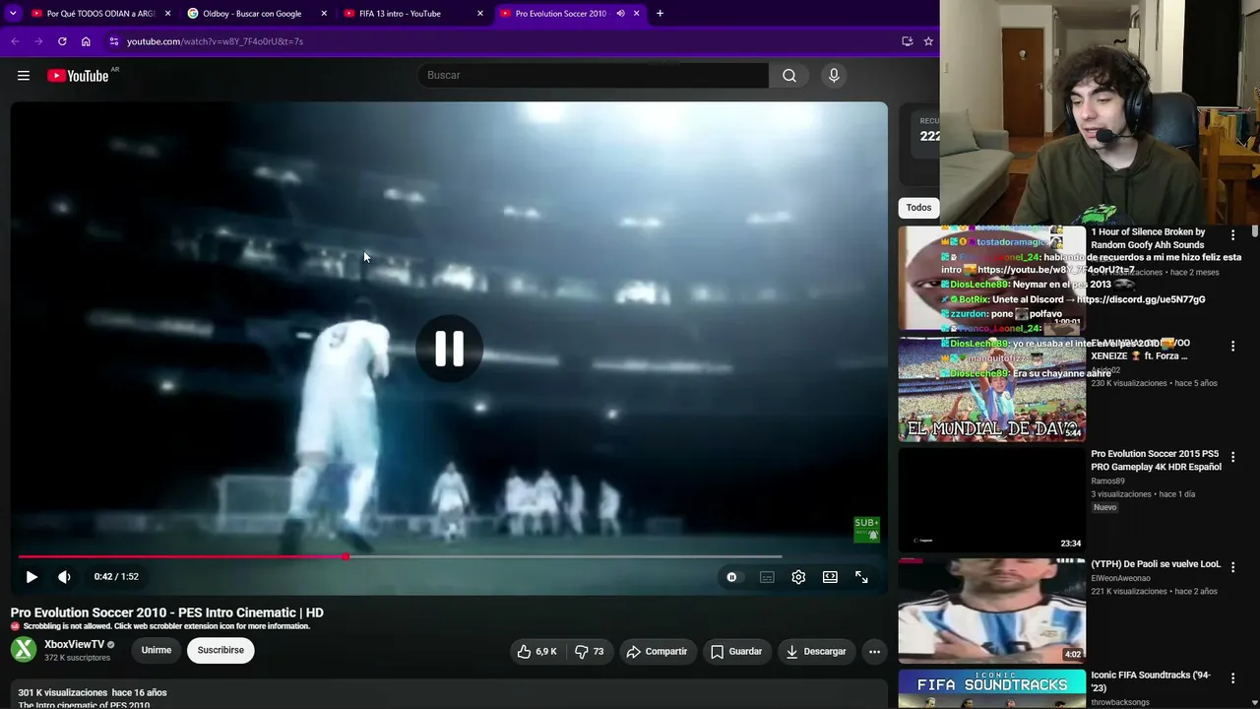Switch to 'Por Qué TODOS ODIAN' tab

(x=101, y=14)
